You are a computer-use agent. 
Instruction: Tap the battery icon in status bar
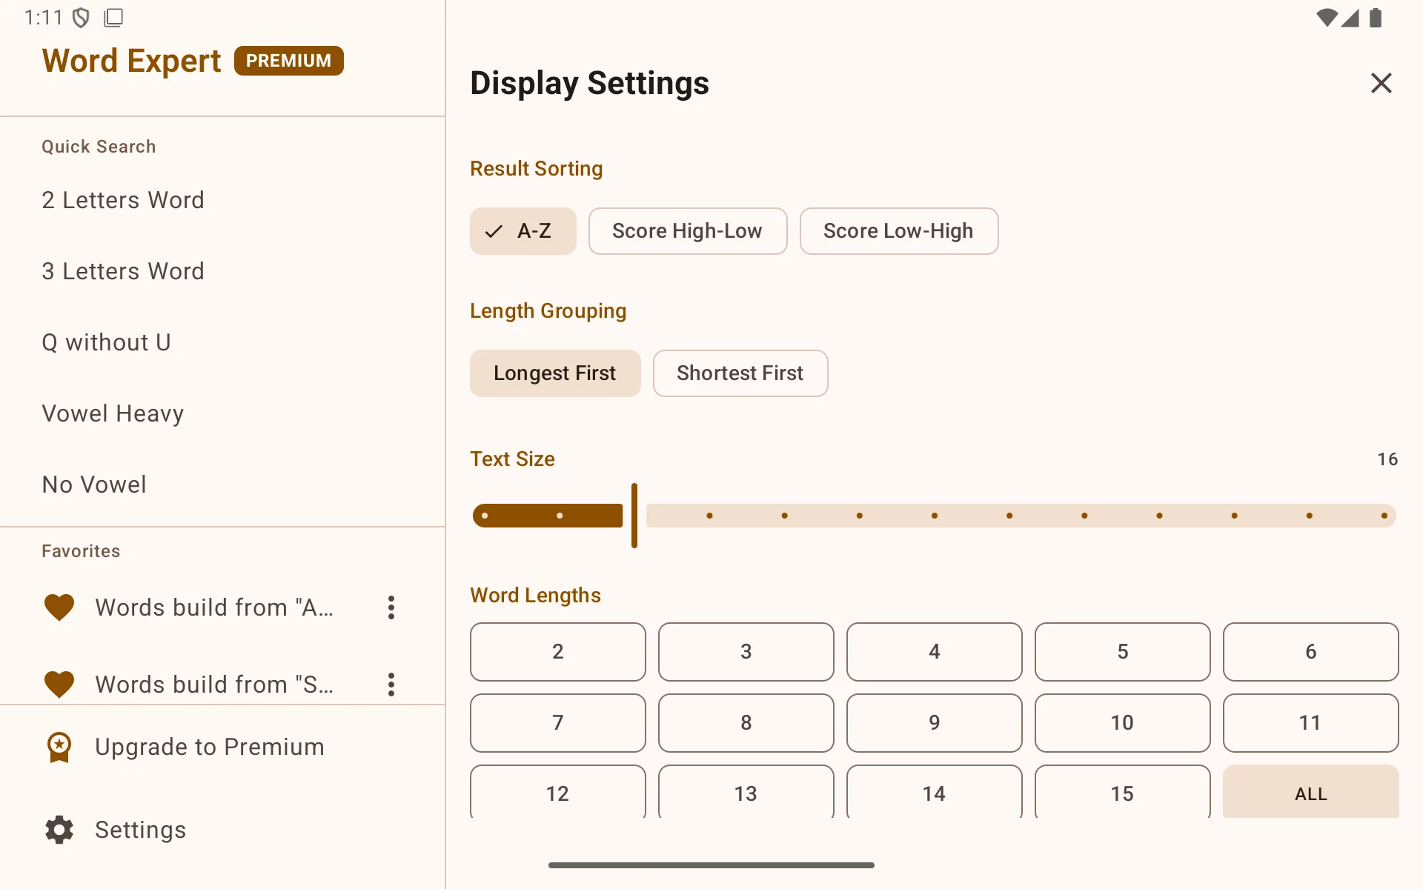(x=1376, y=17)
